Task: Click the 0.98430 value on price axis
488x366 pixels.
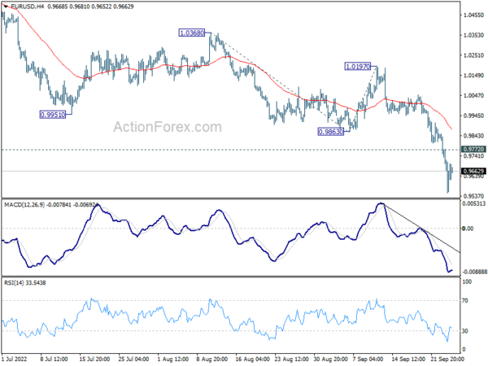Action: 473,135
